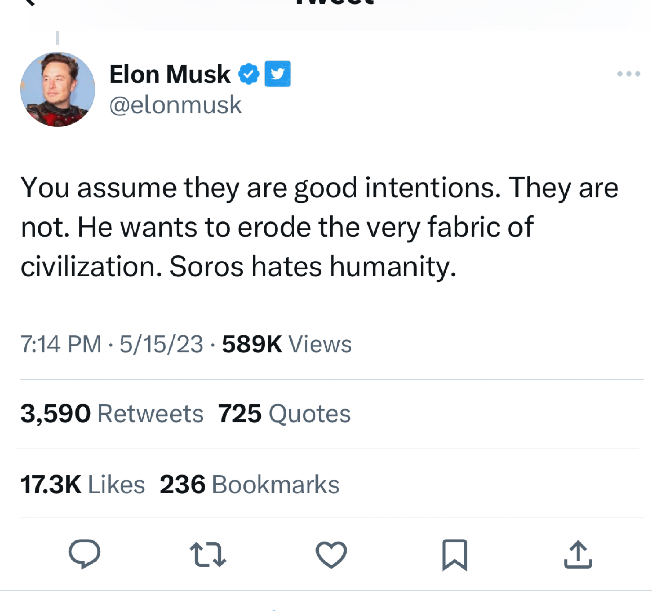This screenshot has height=611, width=652.
Task: Click the 5/15/23 date
Action: (161, 344)
